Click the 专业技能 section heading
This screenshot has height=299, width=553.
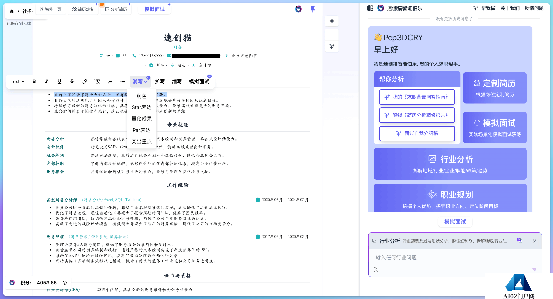pos(178,125)
